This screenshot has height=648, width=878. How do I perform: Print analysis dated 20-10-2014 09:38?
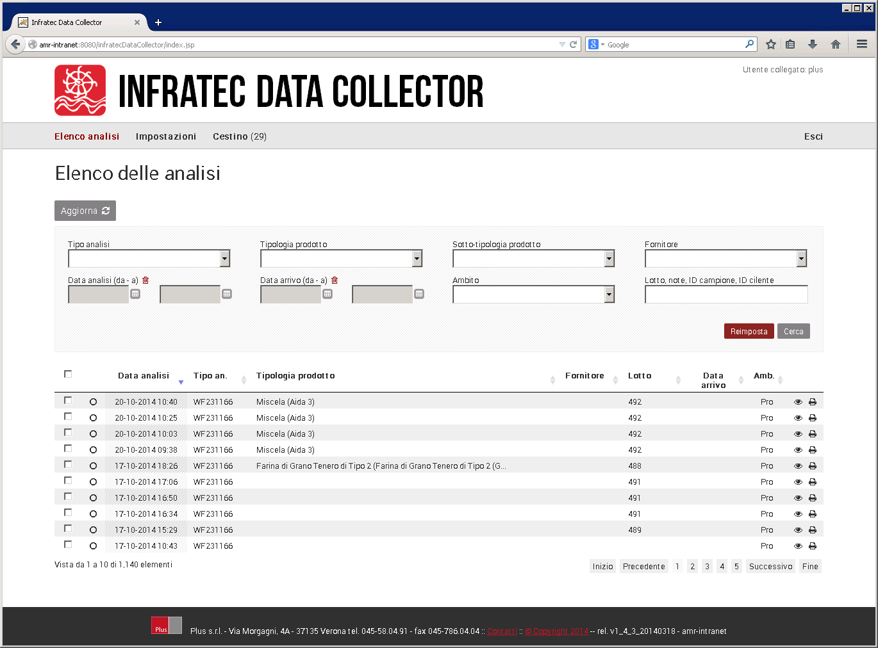[813, 450]
